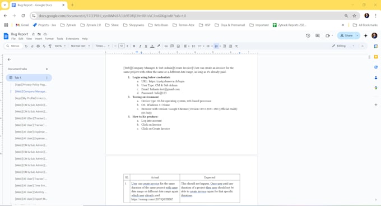Close the document tabs panel arrow
The image size is (381, 206).
9,59
